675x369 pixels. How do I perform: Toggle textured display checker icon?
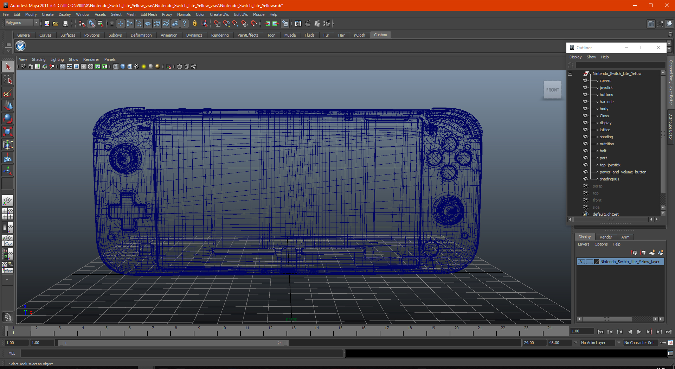137,66
